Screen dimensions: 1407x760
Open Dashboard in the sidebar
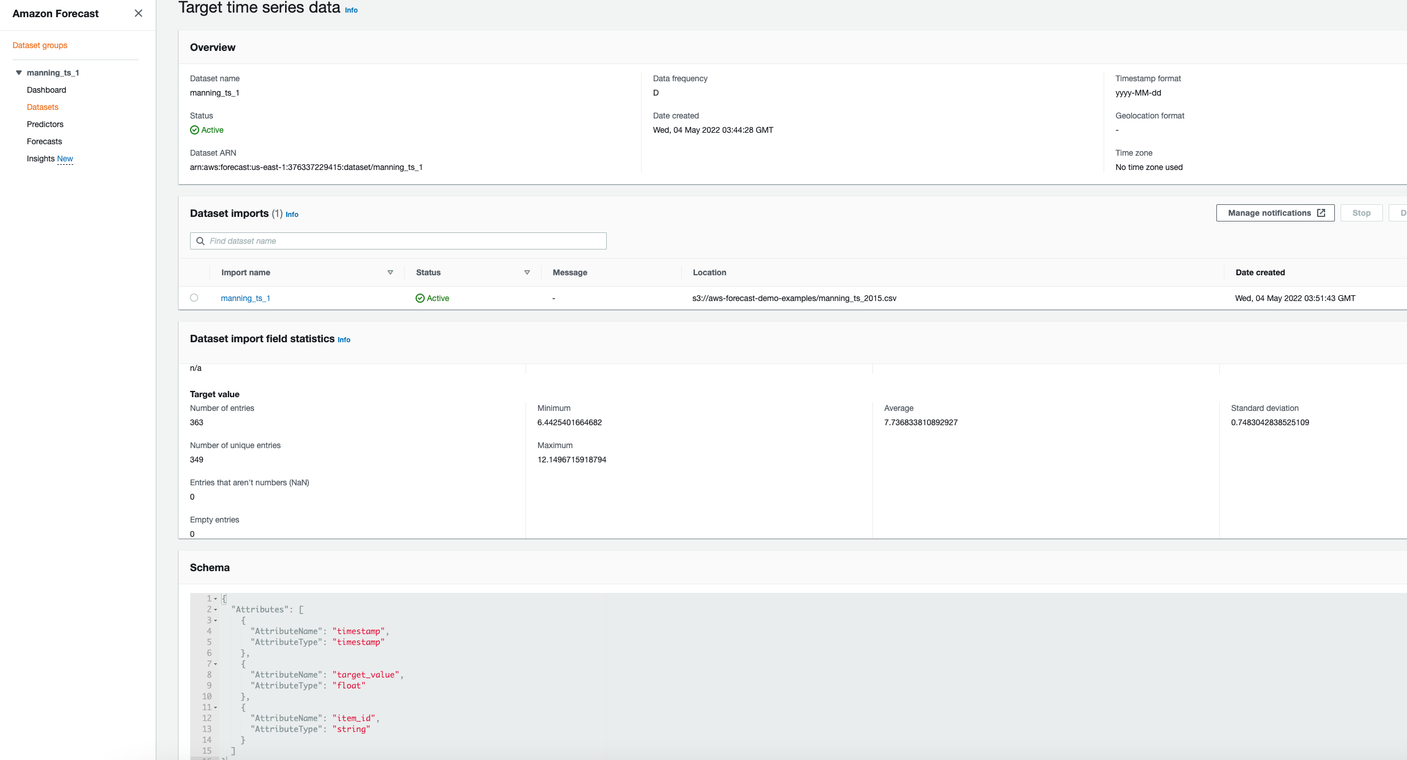[46, 90]
